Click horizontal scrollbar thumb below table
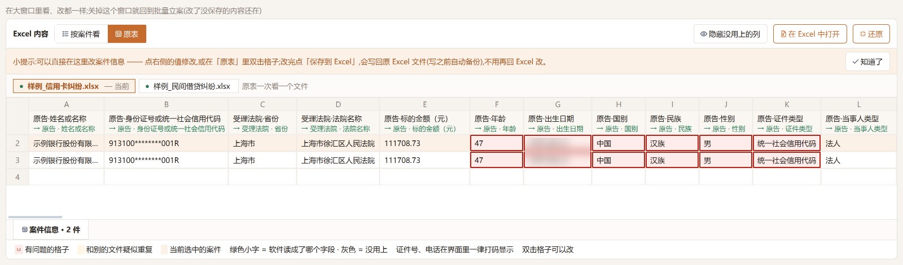Viewport: 903px width, 265px height. 35,217
